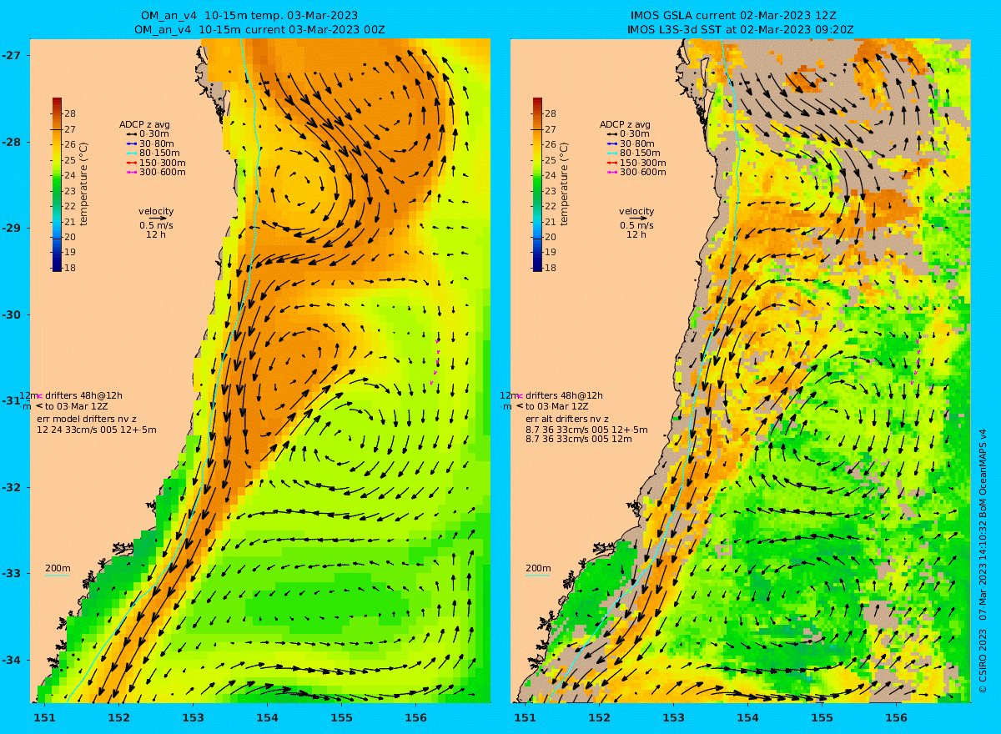
Task: Click the right panel '151' longitude tick
Action: pyautogui.click(x=526, y=717)
